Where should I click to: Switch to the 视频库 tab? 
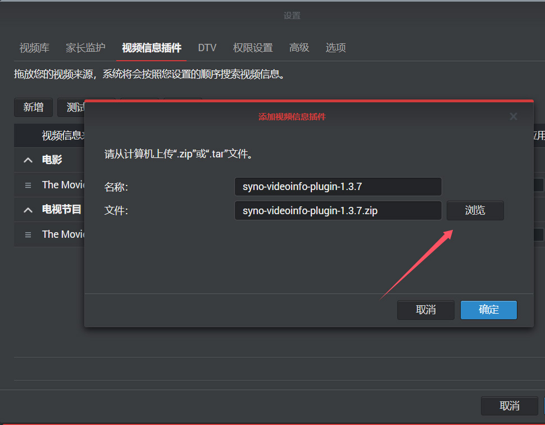pos(34,48)
